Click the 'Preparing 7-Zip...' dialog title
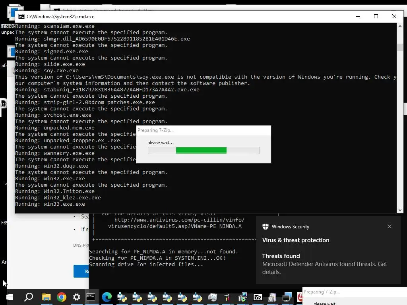407x305 pixels. tap(155, 130)
